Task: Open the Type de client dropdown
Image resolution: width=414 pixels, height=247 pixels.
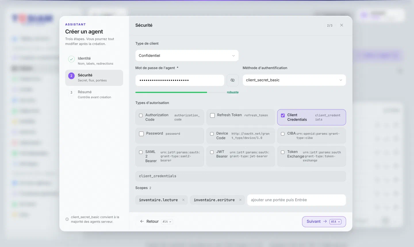Action: tap(187, 55)
